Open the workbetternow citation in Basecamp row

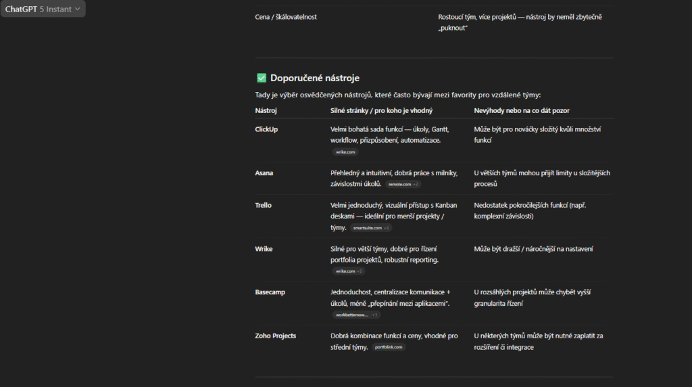[x=356, y=315]
